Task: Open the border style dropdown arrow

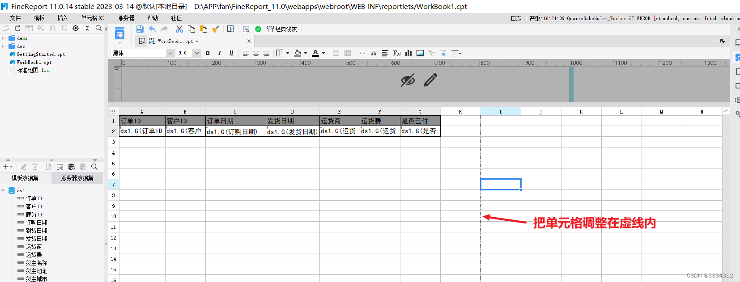Action: click(288, 53)
